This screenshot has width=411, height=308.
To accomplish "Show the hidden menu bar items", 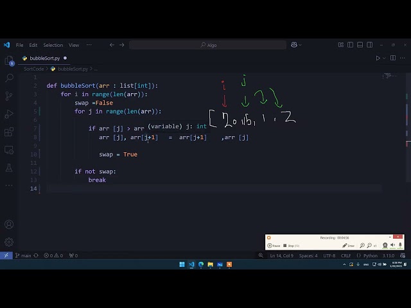I will [x=89, y=45].
